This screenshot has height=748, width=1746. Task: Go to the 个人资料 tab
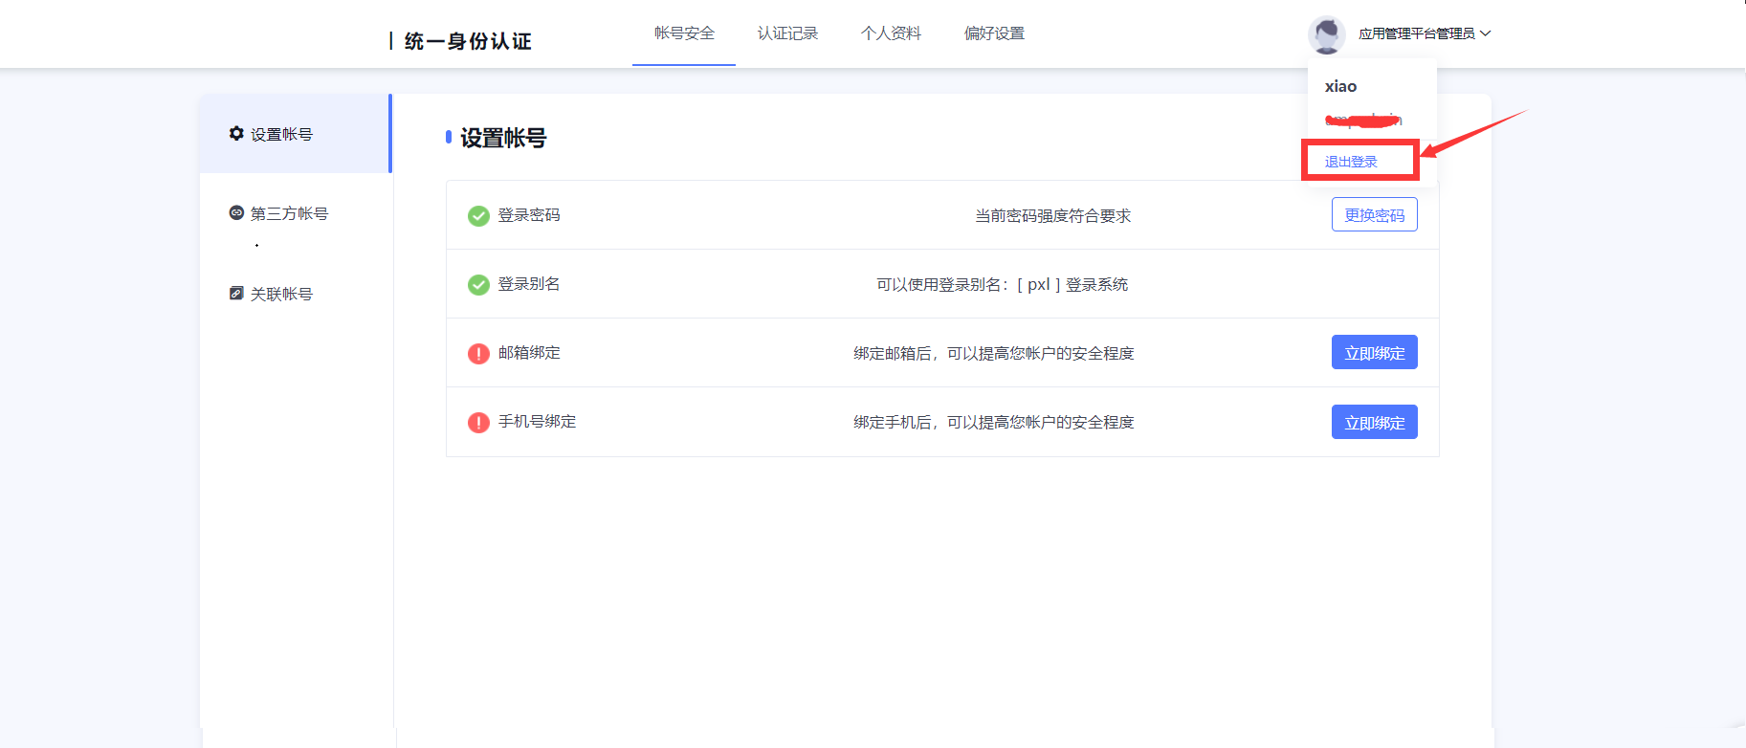[891, 33]
